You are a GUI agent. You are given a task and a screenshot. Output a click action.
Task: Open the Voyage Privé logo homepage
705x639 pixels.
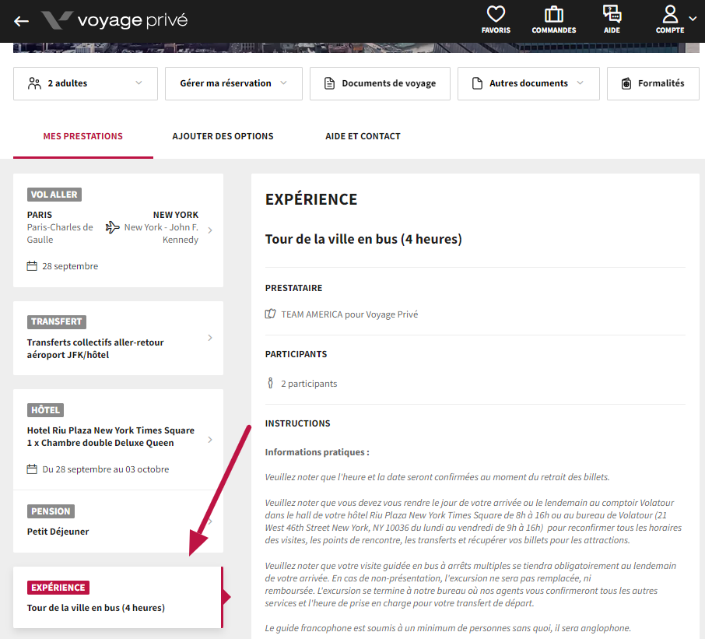(114, 20)
